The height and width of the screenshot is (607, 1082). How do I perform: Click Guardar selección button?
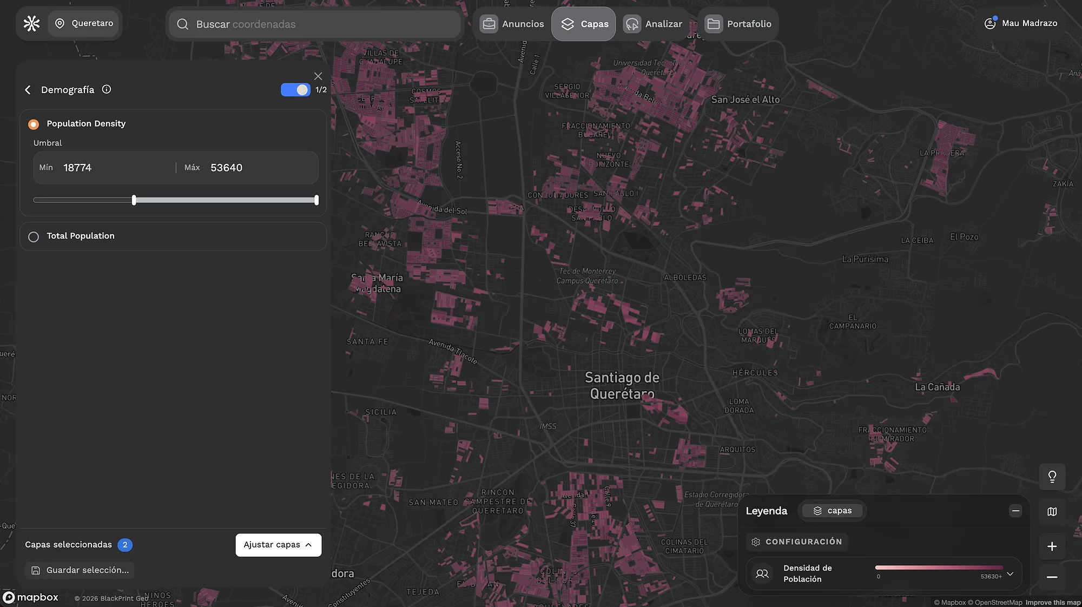[80, 570]
